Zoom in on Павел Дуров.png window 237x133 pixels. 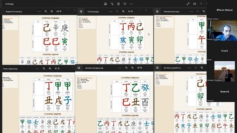(50, 68)
